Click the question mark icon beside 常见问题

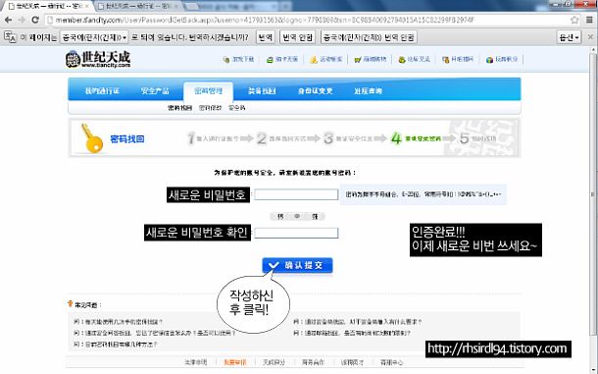tap(71, 303)
